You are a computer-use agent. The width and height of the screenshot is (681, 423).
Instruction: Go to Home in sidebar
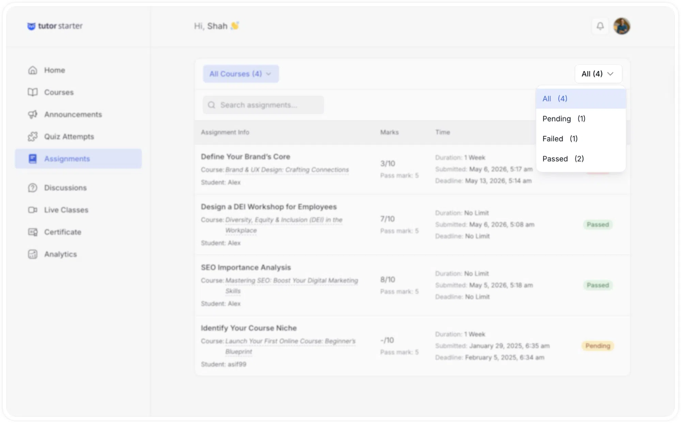coord(78,70)
